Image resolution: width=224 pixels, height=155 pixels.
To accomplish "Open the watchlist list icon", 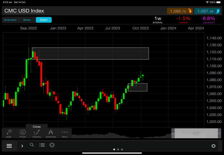I will [x=42, y=145].
